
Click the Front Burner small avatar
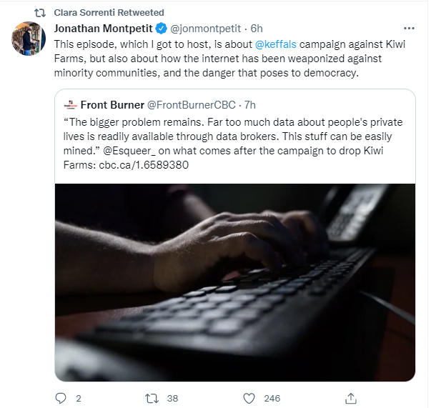pos(70,104)
